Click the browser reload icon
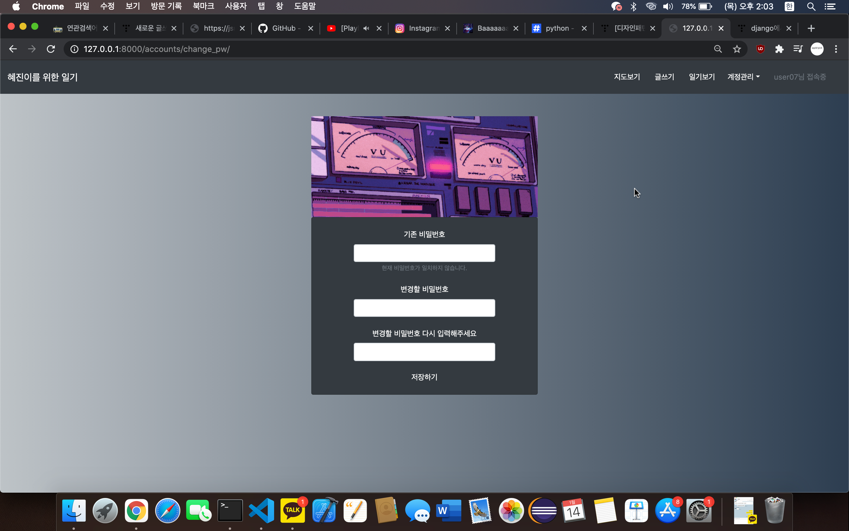Viewport: 849px width, 531px height. click(51, 49)
